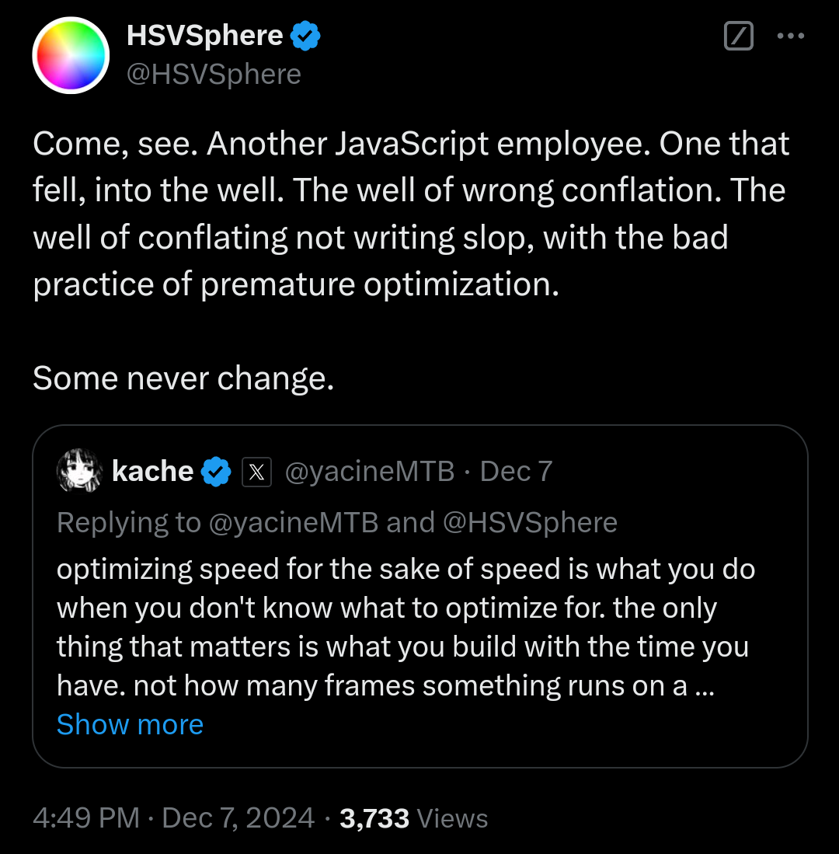Image resolution: width=839 pixels, height=854 pixels.
Task: Click @yacineMTB in the Replying to line
Action: pos(294,522)
